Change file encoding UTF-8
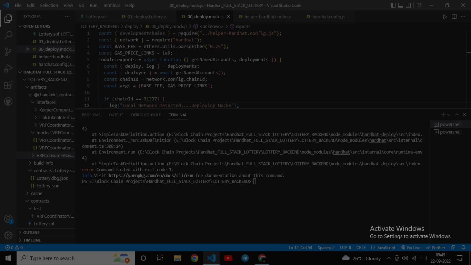 coord(345,247)
